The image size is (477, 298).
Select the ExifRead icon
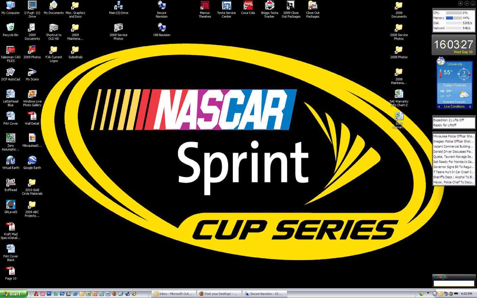pyautogui.click(x=11, y=185)
